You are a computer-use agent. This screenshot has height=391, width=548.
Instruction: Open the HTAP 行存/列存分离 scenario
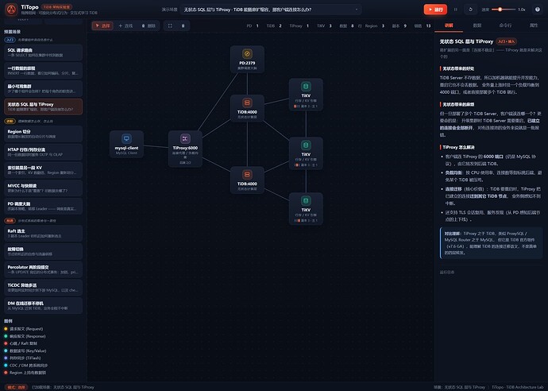[44, 152]
